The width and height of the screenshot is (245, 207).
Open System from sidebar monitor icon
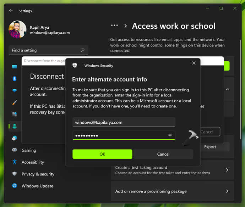click(x=15, y=67)
